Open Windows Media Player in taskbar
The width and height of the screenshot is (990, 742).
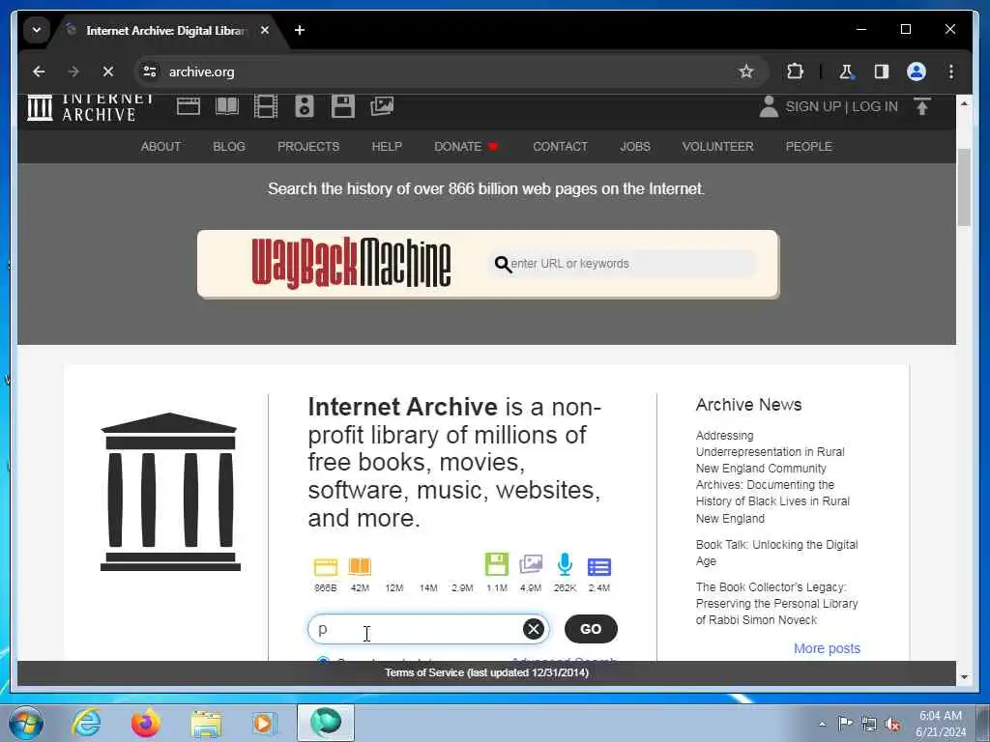coord(265,723)
